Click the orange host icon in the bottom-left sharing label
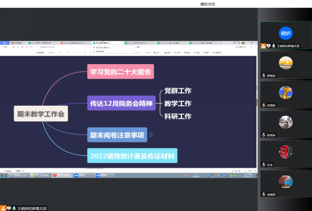312x211 pixels. tap(3, 208)
